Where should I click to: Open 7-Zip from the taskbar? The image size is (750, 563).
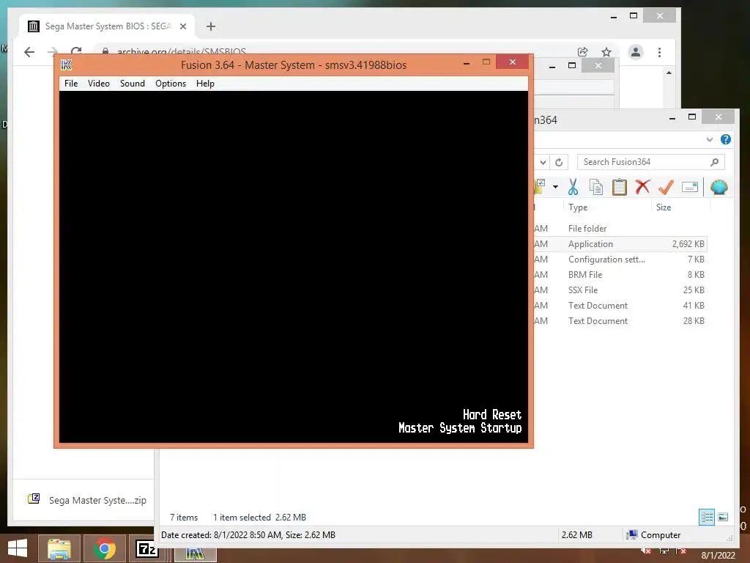pos(147,548)
